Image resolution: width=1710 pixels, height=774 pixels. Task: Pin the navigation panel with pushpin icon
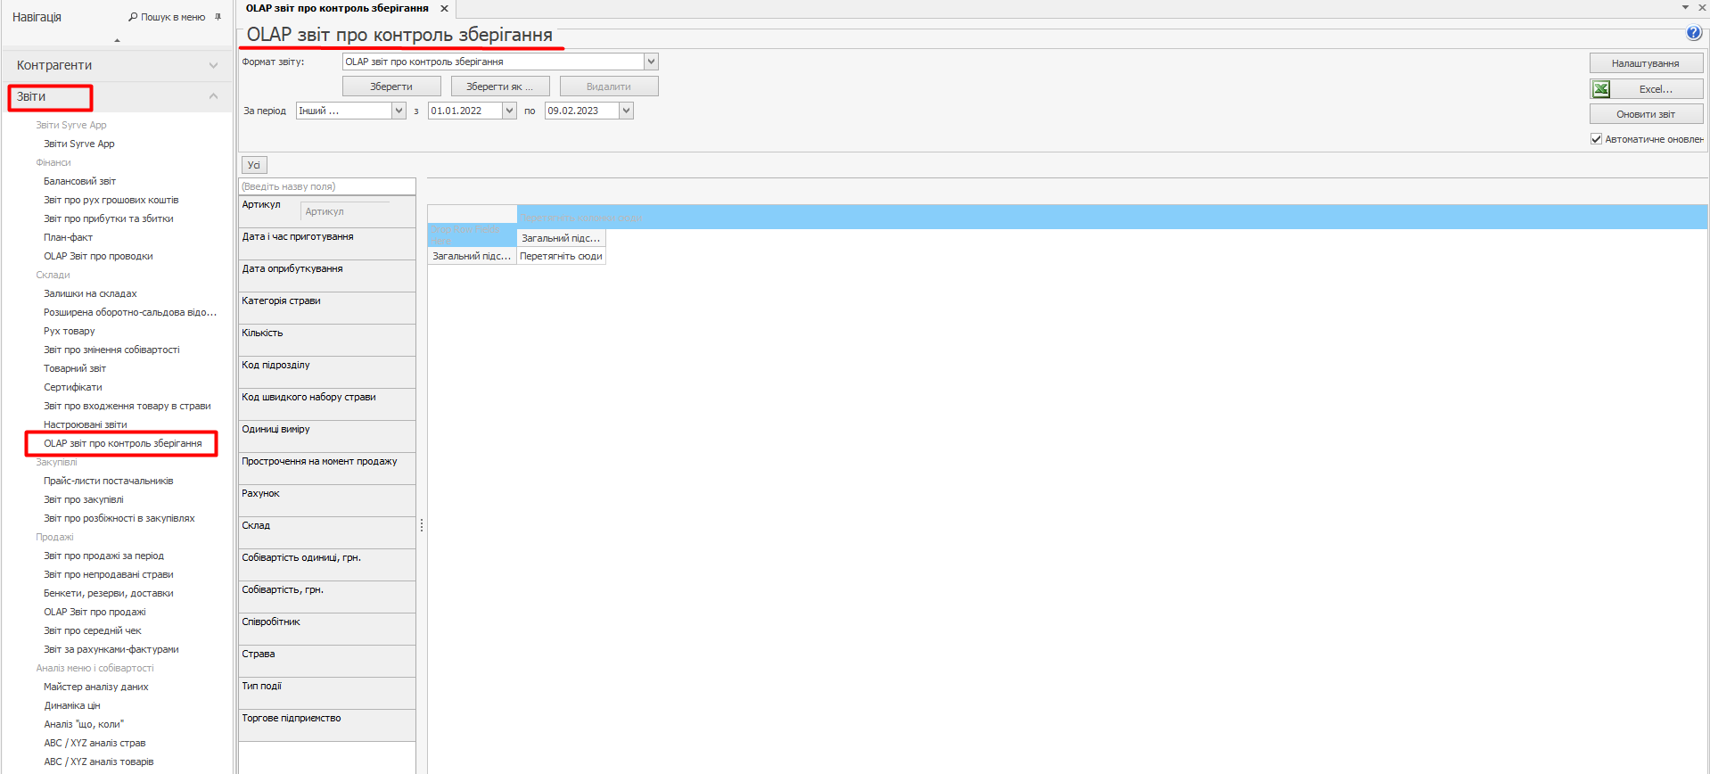(218, 17)
